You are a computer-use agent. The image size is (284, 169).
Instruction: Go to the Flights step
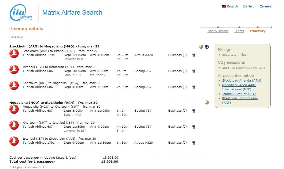click(x=239, y=31)
